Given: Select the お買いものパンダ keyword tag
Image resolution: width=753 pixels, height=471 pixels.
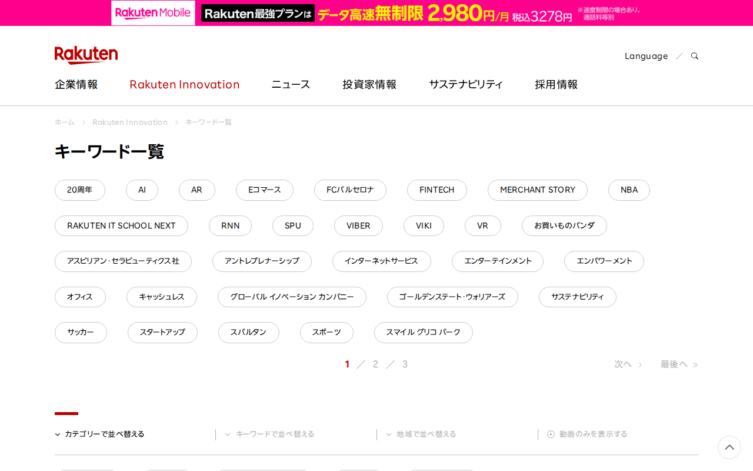Looking at the screenshot, I should (x=564, y=226).
